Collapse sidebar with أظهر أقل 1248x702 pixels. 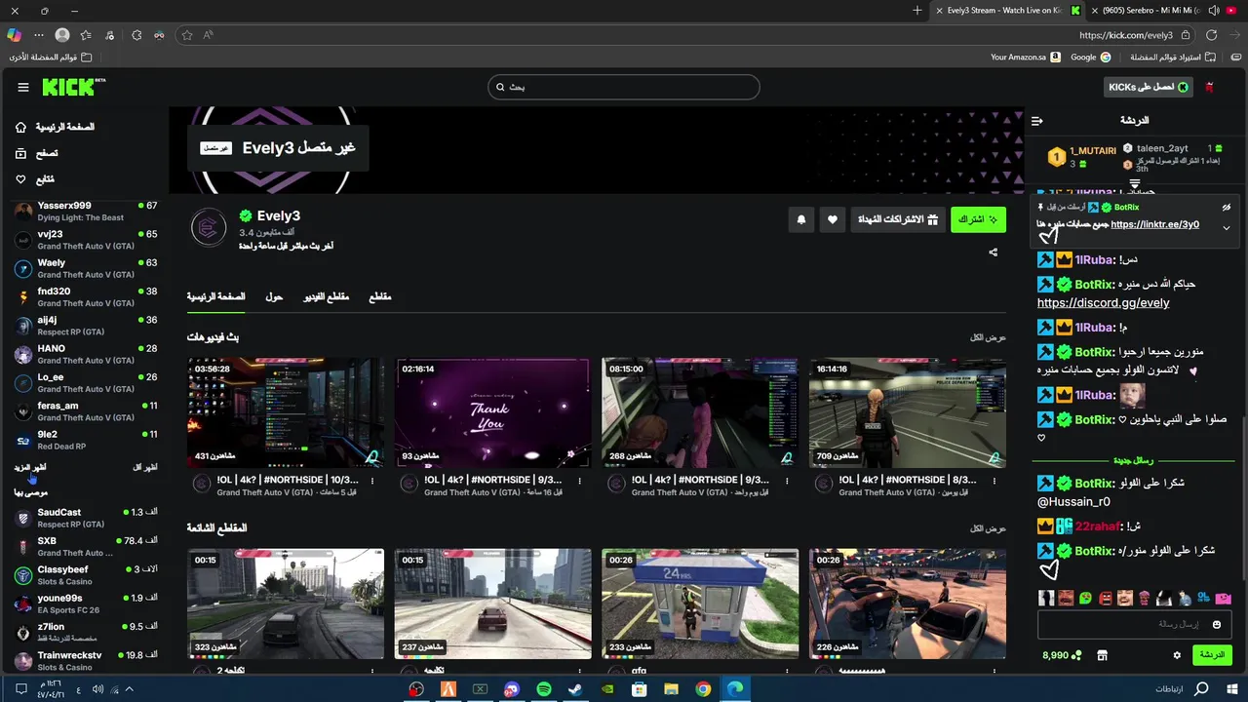point(144,467)
